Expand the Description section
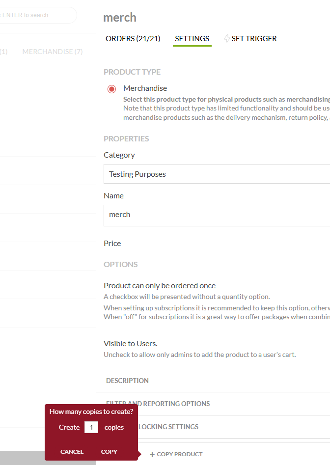 click(127, 381)
